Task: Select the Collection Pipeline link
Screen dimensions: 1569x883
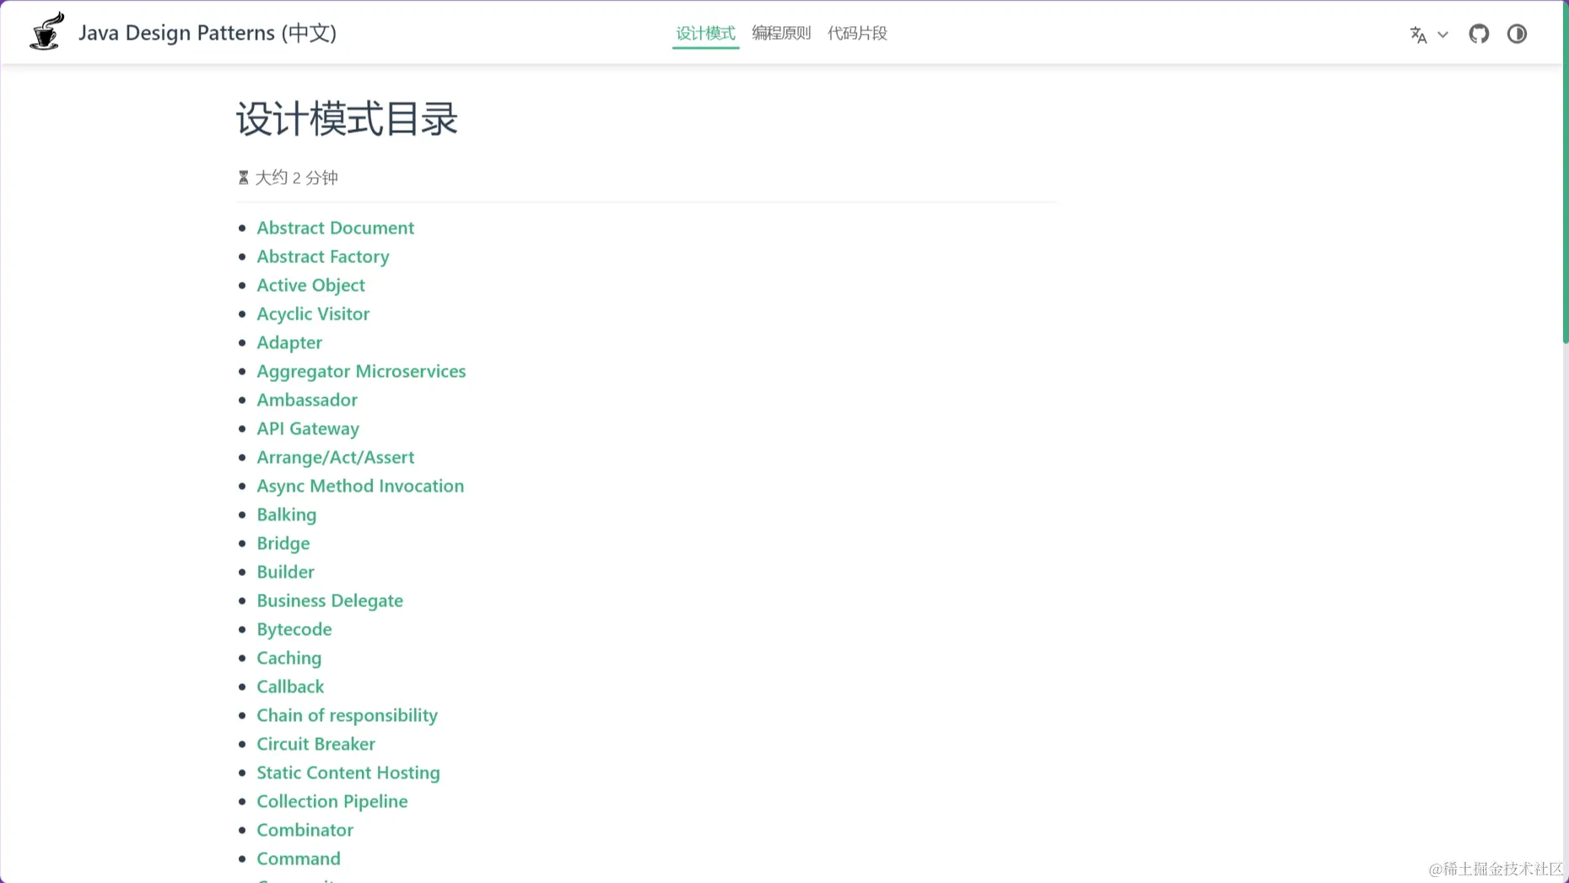Action: tap(332, 801)
